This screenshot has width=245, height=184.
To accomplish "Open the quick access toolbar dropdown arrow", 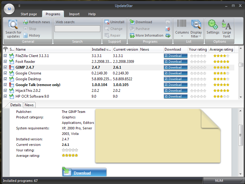I will 20,6.
